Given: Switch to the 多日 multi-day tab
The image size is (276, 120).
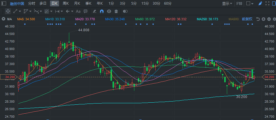Looking at the screenshot, I should click(x=43, y=3).
